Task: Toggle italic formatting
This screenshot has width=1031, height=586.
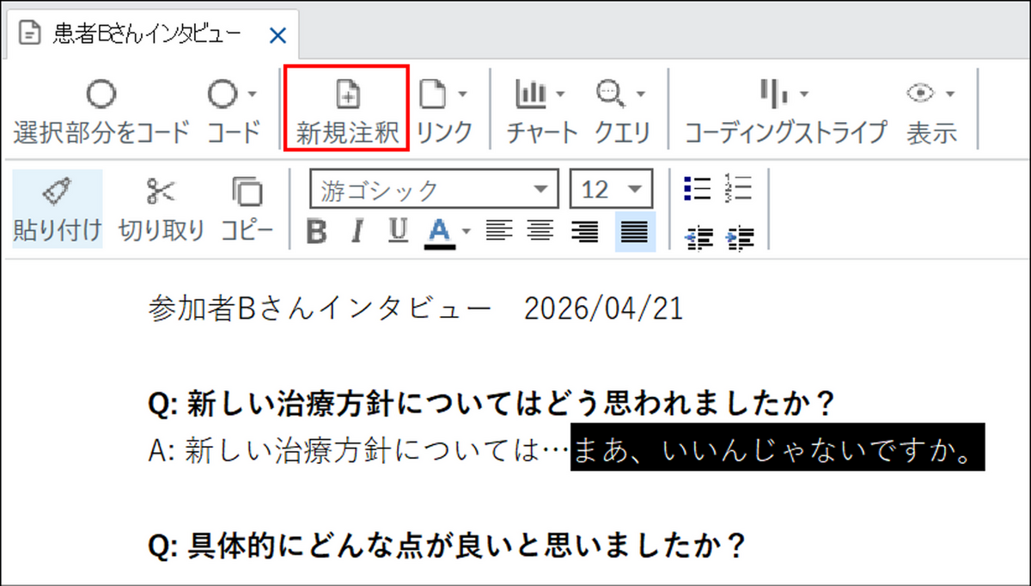Action: (359, 232)
